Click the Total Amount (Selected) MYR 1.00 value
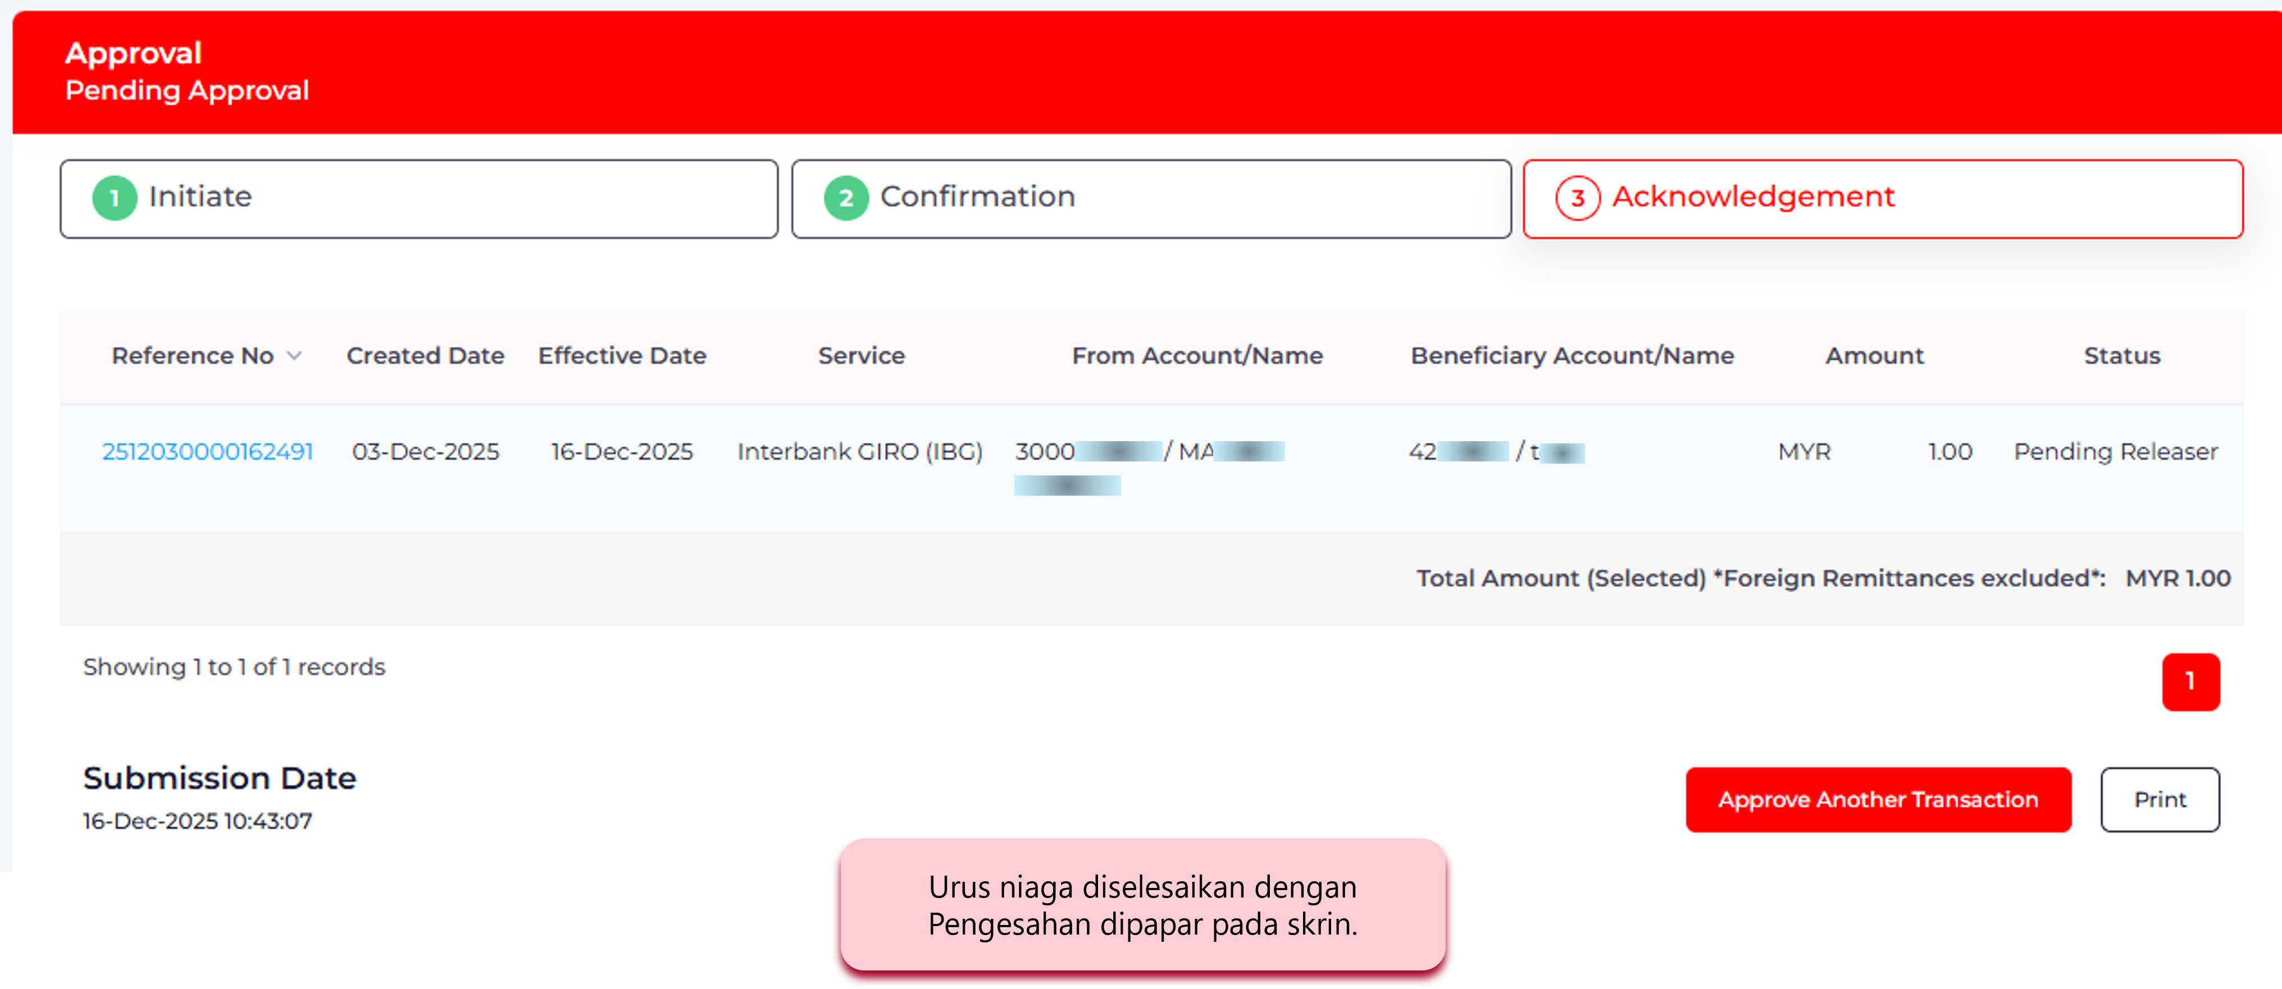Image resolution: width=2282 pixels, height=989 pixels. 2178,578
